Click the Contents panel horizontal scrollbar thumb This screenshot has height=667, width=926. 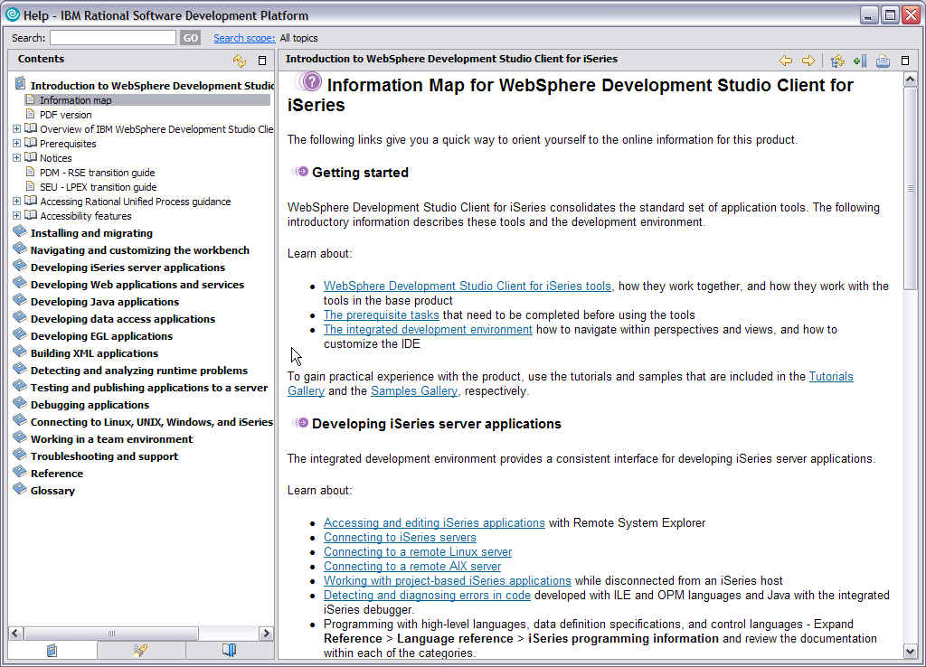pos(111,634)
